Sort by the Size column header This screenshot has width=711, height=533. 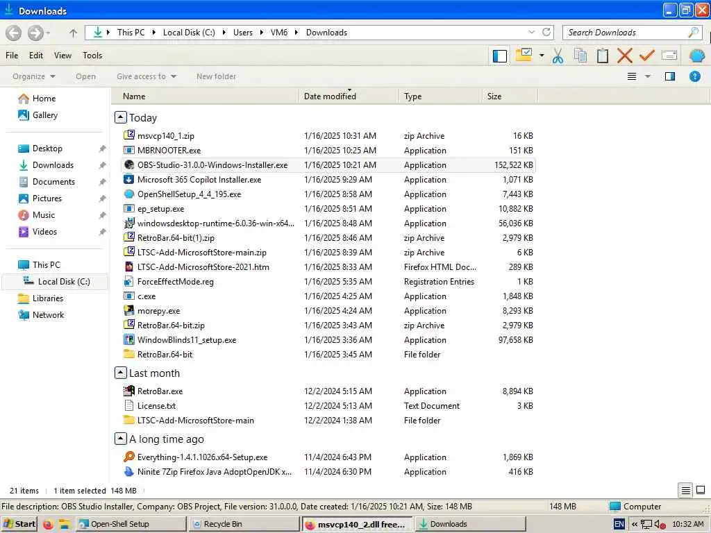[x=509, y=96]
